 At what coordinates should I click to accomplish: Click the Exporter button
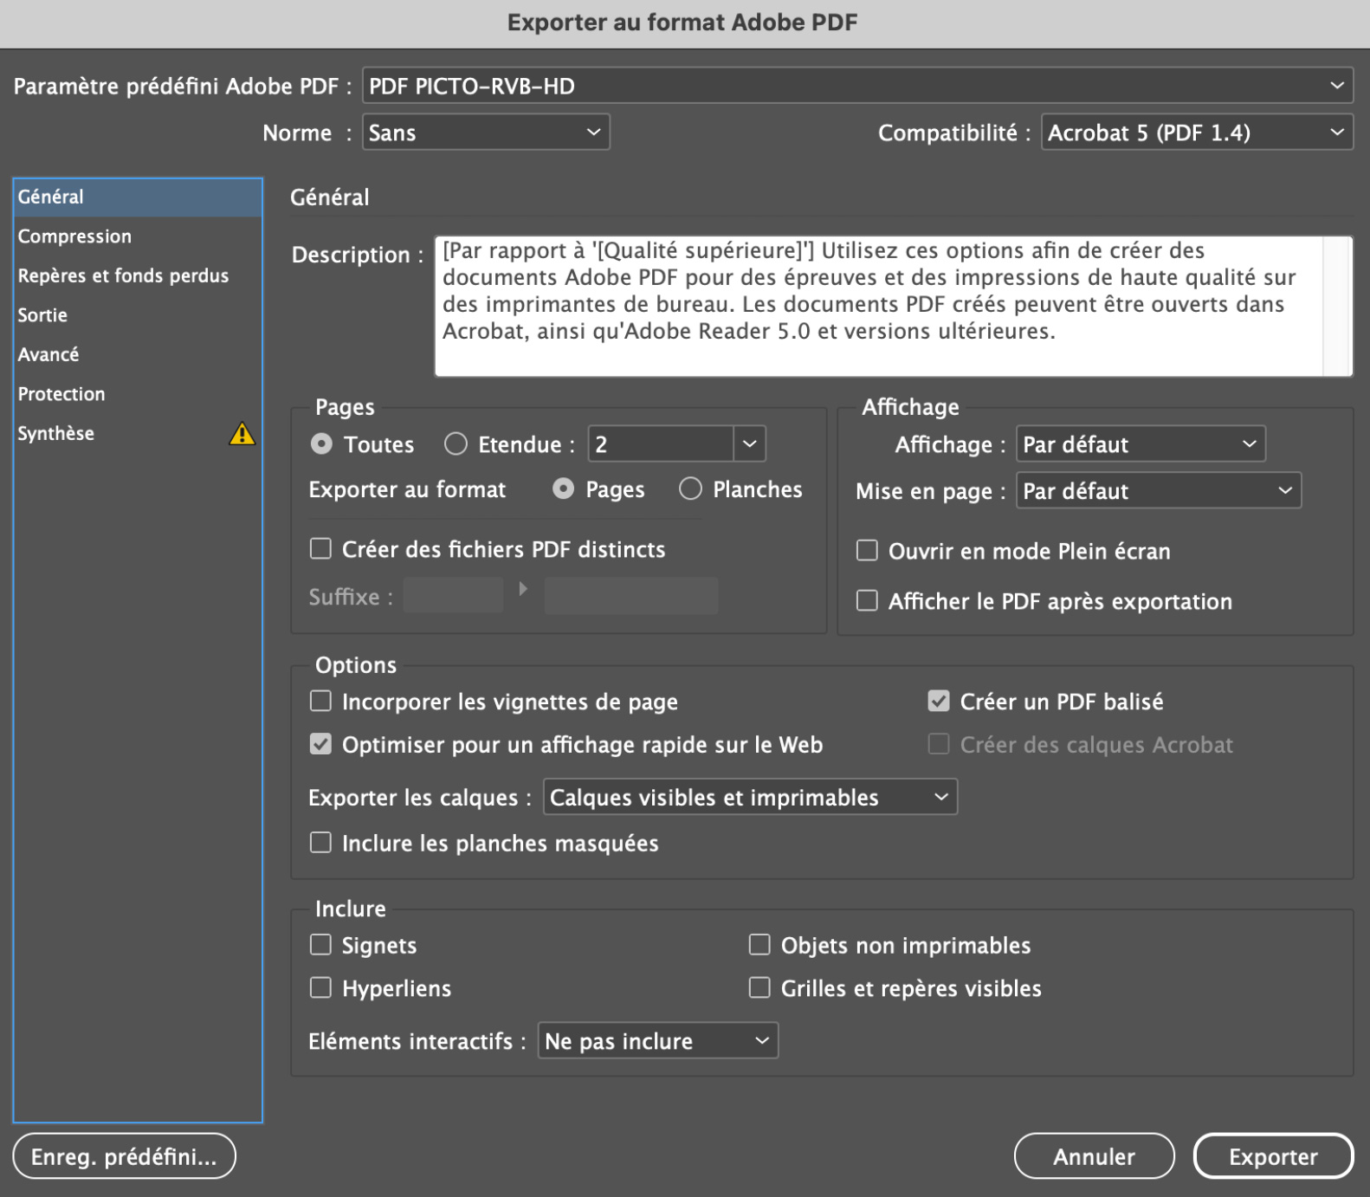1272,1156
